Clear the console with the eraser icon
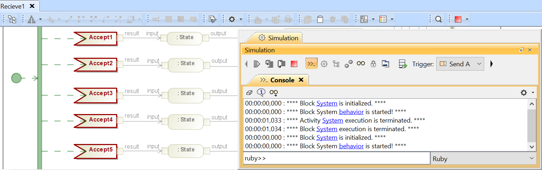This screenshot has height=170, width=542. point(249,93)
